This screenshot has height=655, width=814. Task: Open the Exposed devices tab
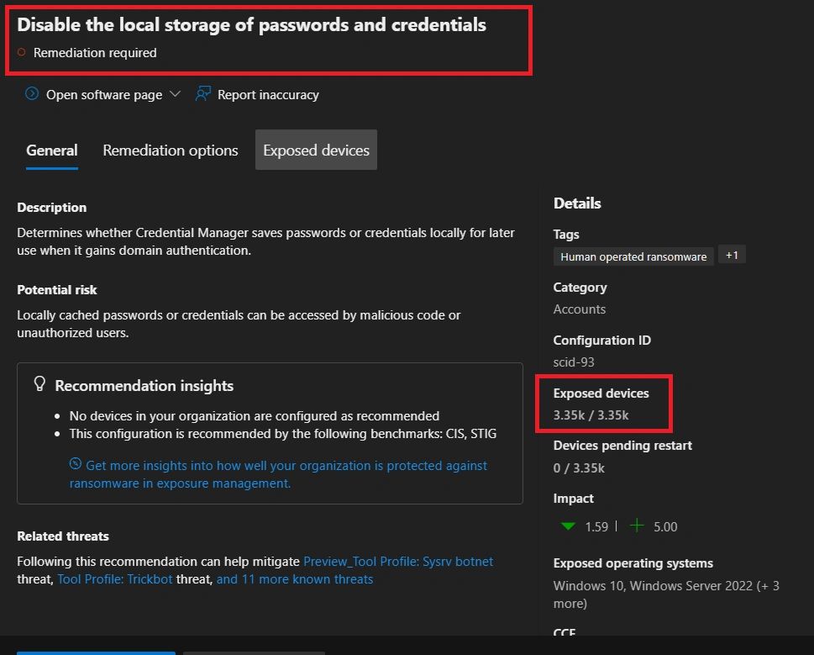[x=315, y=150]
